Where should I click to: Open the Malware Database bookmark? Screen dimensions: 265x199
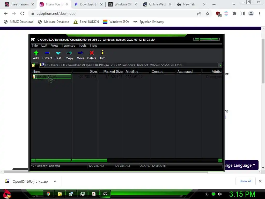pos(54,22)
